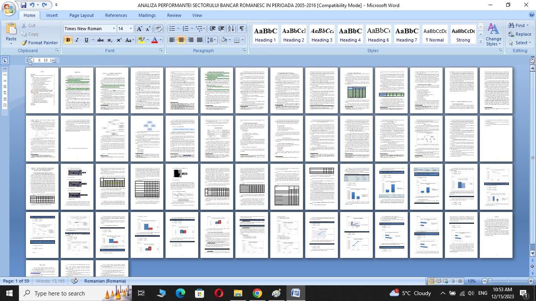
Task: Click the Grow Font icon
Action: (139, 29)
